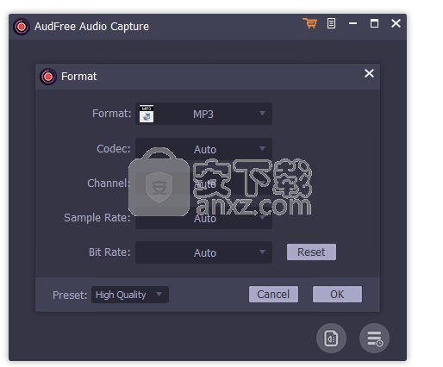Viewport: 443px width, 367px height.
Task: Click the Reset button
Action: point(311,252)
